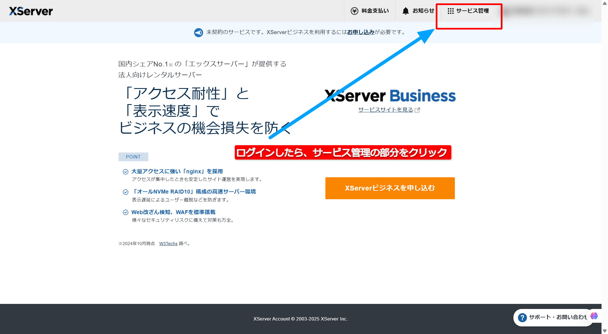Click question mark support icon
The width and height of the screenshot is (608, 334).
522,318
